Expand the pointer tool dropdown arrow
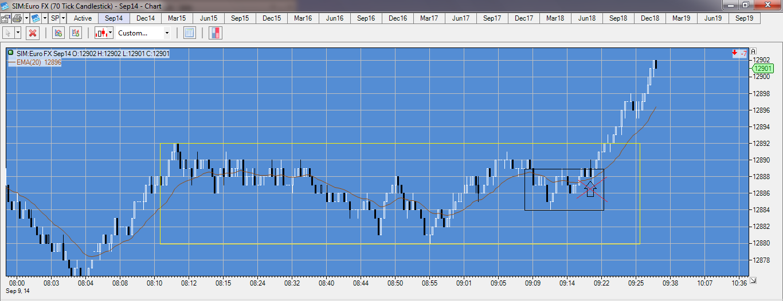Image resolution: width=783 pixels, height=301 pixels. click(x=18, y=33)
